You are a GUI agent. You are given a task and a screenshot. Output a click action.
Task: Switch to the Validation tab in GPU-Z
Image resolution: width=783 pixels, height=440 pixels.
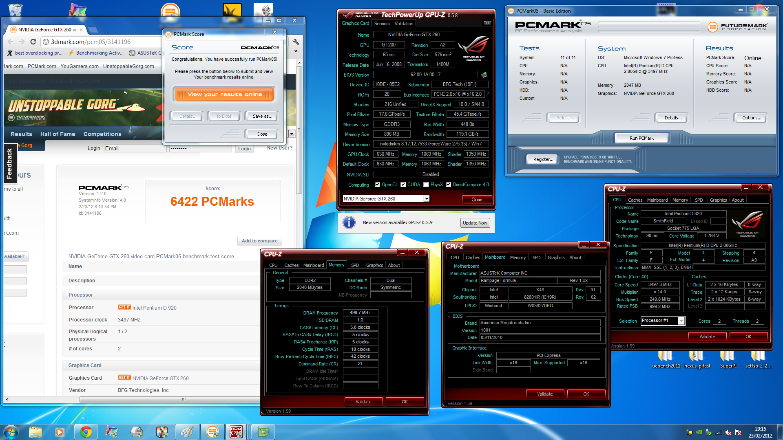point(404,24)
